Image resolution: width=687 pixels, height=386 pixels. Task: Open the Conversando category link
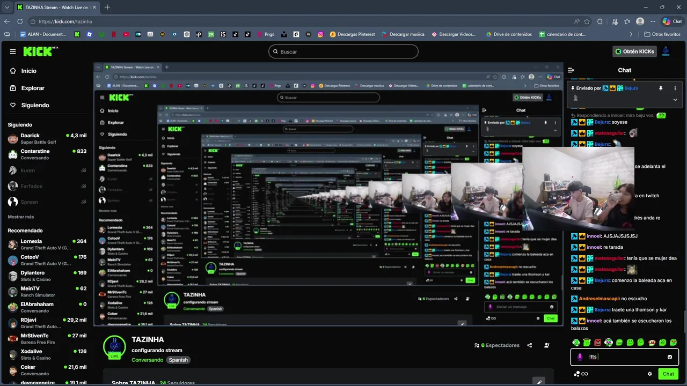click(148, 360)
